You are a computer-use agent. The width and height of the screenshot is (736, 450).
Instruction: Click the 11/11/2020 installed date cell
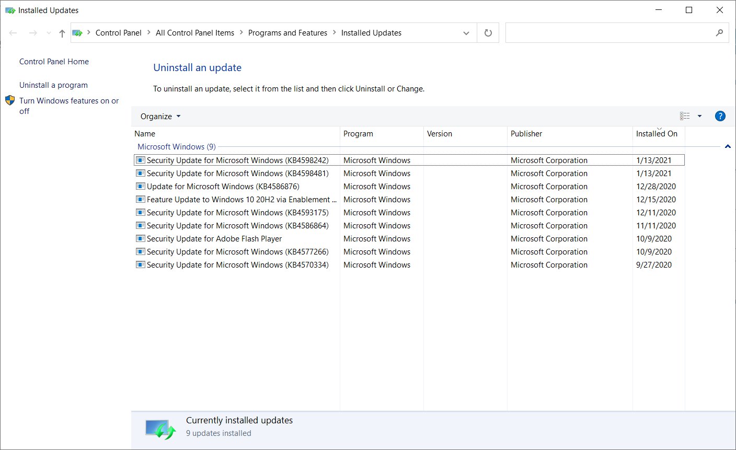tap(656, 226)
